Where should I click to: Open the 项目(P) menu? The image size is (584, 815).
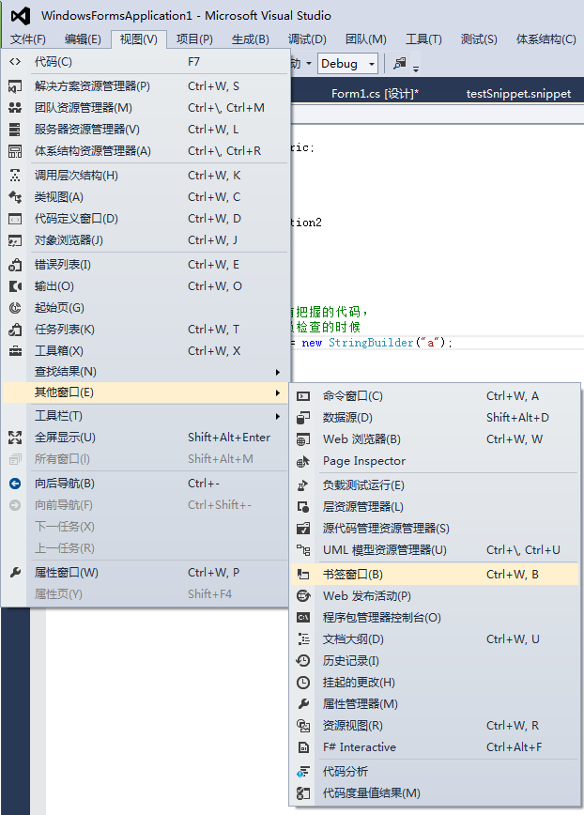click(194, 39)
